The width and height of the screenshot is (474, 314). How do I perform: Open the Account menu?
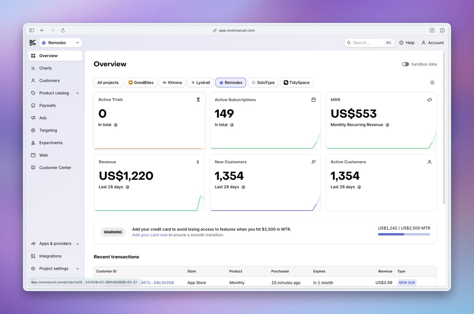[432, 43]
